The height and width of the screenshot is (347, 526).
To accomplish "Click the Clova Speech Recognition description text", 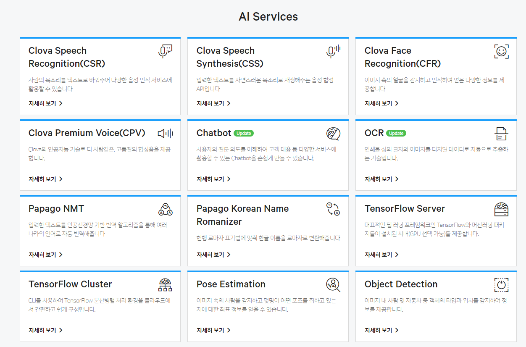I will 100,84.
